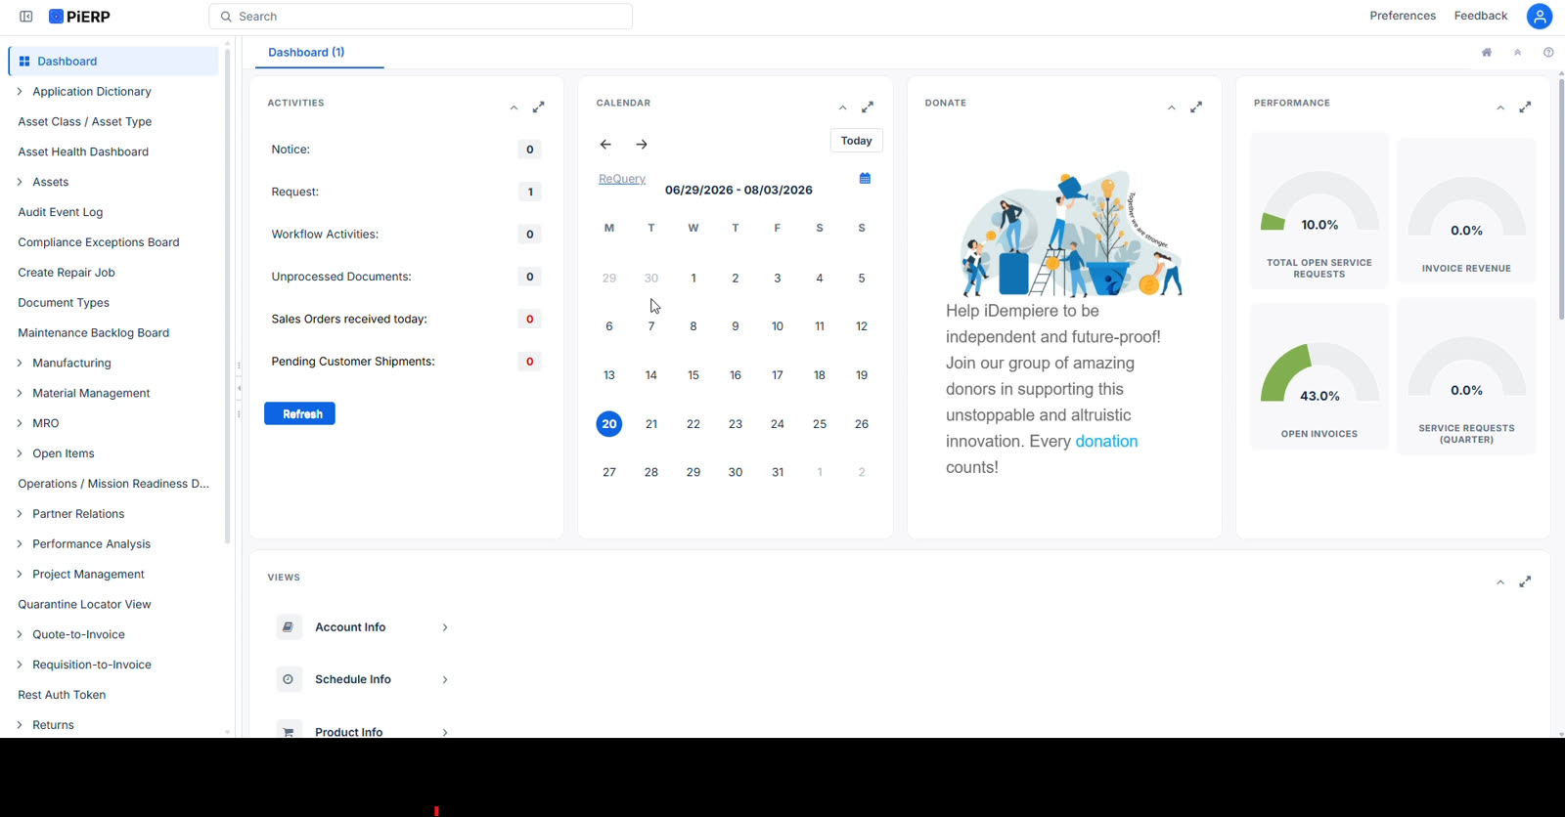Click the search magnifier icon
Image resolution: width=1565 pixels, height=817 pixels.
point(226,17)
